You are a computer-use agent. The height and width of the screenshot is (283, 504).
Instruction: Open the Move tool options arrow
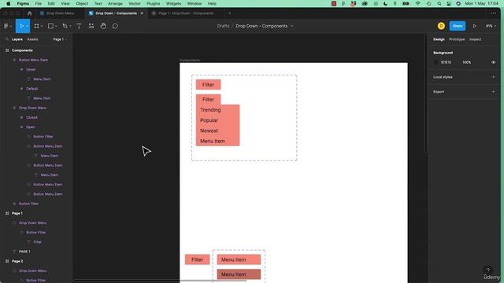pos(27,26)
